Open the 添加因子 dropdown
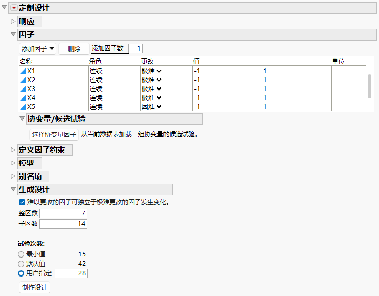379x296 pixels. point(37,48)
